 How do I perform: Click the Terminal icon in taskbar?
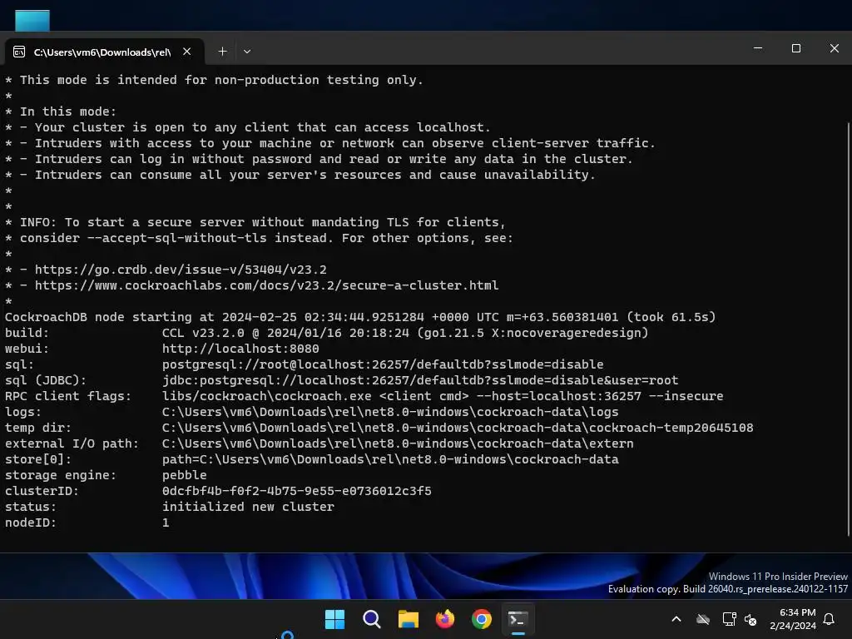pyautogui.click(x=518, y=619)
